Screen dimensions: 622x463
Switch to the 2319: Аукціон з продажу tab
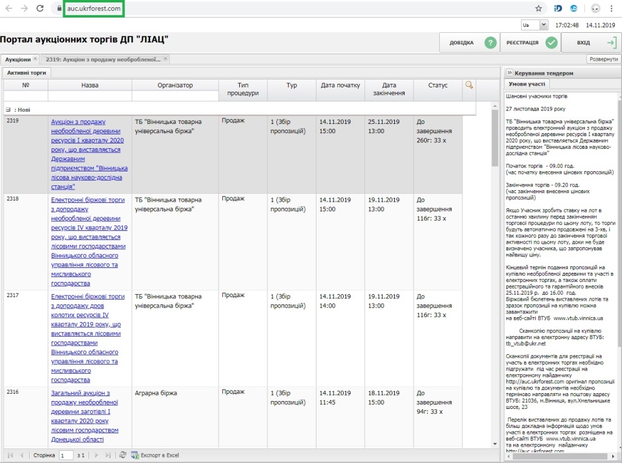point(103,59)
